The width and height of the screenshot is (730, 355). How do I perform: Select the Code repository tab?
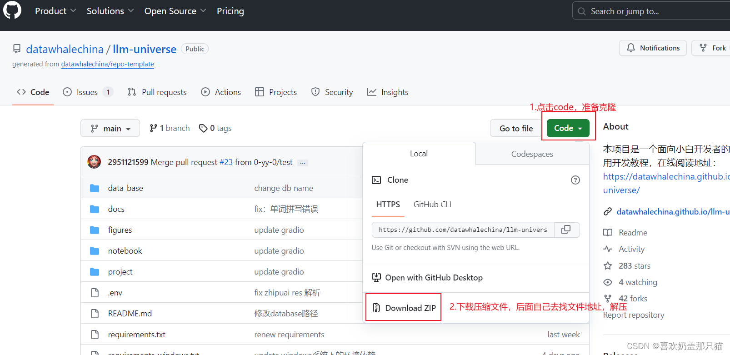[33, 92]
